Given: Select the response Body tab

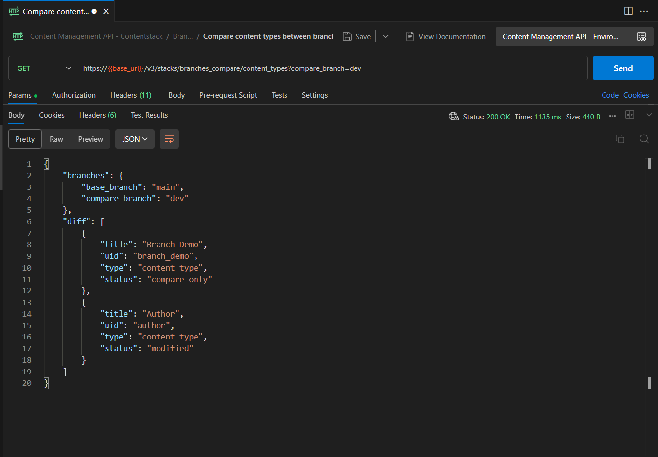Looking at the screenshot, I should coord(17,115).
